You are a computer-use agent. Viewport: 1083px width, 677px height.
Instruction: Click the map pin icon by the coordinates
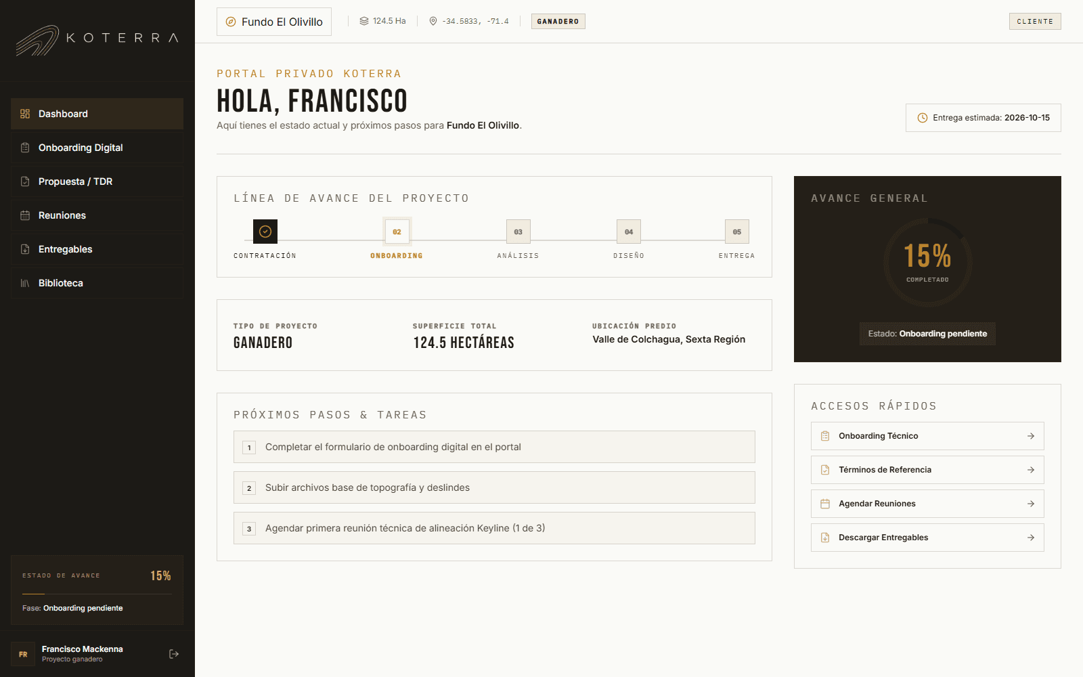click(x=433, y=21)
